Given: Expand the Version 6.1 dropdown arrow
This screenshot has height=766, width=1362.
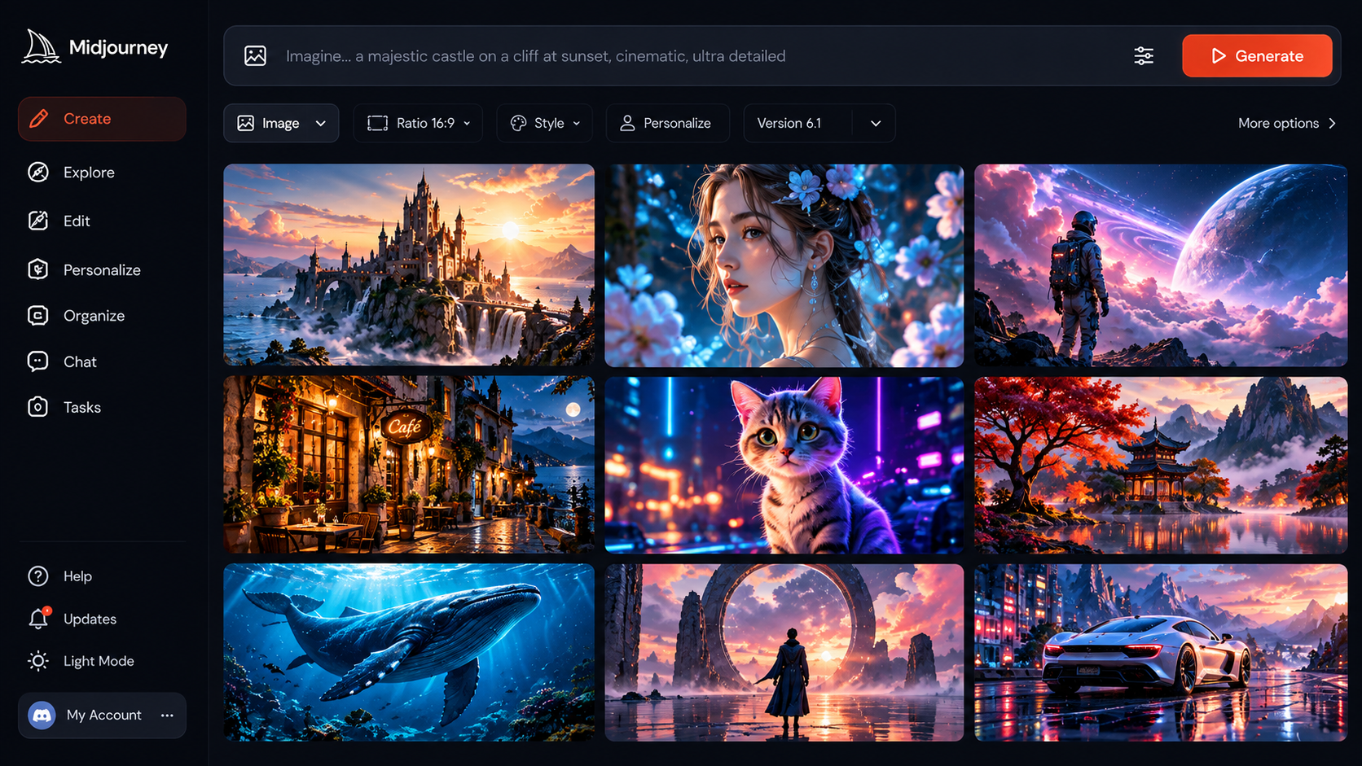Looking at the screenshot, I should click(876, 123).
